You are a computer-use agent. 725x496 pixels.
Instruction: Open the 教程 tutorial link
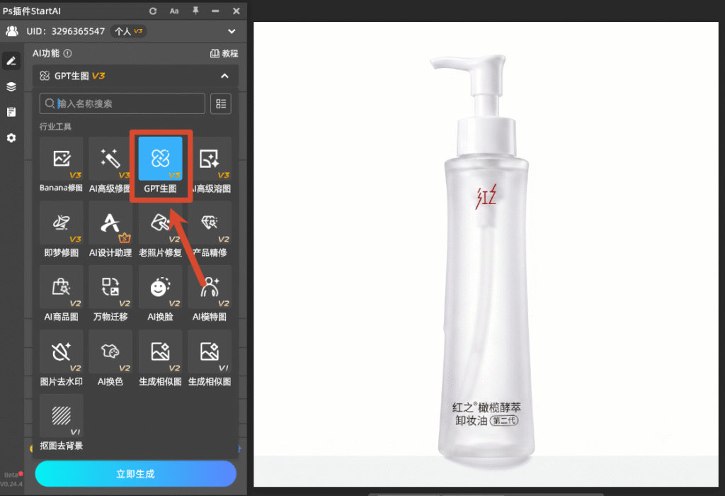pos(224,53)
